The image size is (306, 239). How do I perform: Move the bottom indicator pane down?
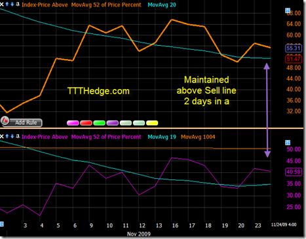point(12,136)
